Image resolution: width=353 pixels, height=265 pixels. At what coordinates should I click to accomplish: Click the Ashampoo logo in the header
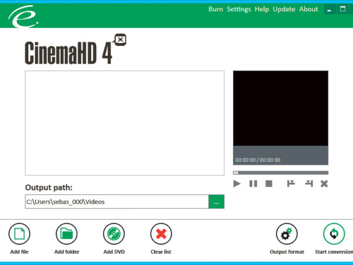coord(24,16)
